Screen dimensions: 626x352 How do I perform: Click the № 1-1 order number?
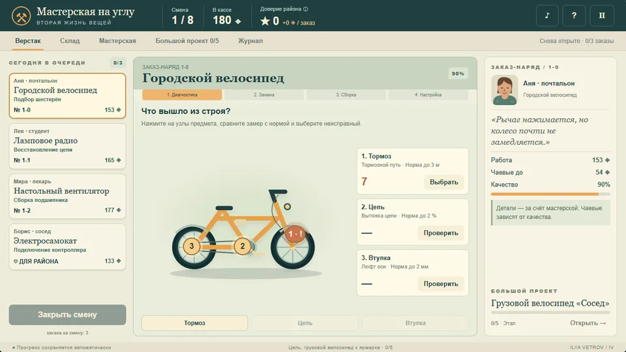pyautogui.click(x=22, y=160)
